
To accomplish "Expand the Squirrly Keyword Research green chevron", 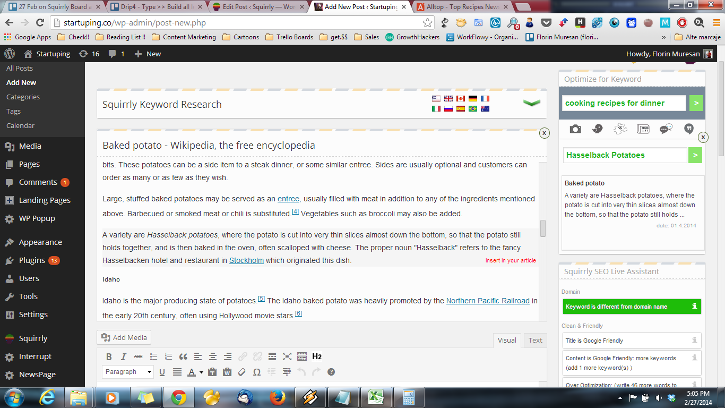I will [531, 103].
